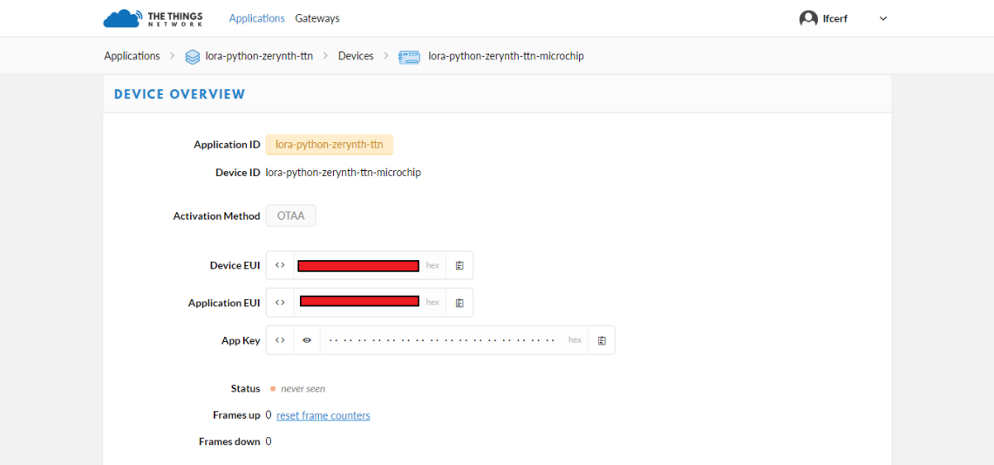
Task: Click the Application EUI hex label
Action: pos(432,303)
